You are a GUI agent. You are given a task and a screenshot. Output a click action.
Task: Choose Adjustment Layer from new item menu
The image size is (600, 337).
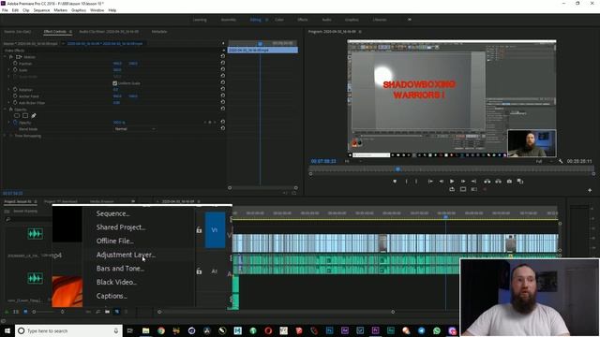(126, 255)
